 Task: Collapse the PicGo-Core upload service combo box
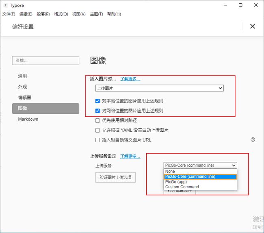coord(200,165)
